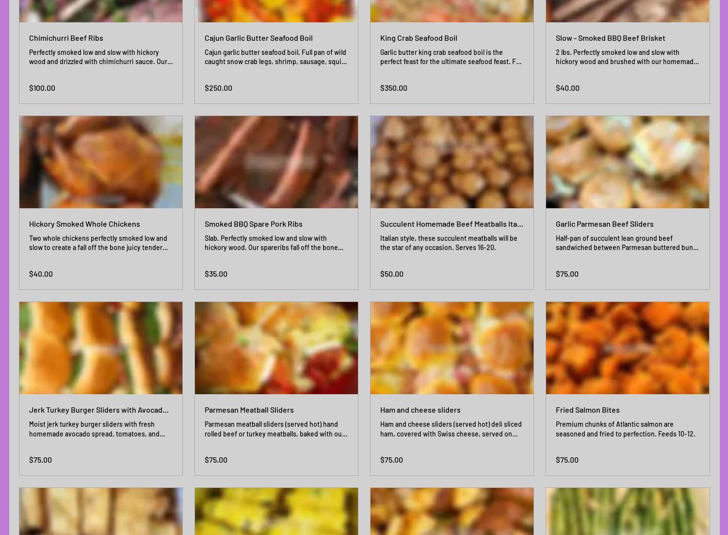The width and height of the screenshot is (728, 535).
Task: Select the Parmesan Meatball Sliders image
Action: tap(276, 348)
